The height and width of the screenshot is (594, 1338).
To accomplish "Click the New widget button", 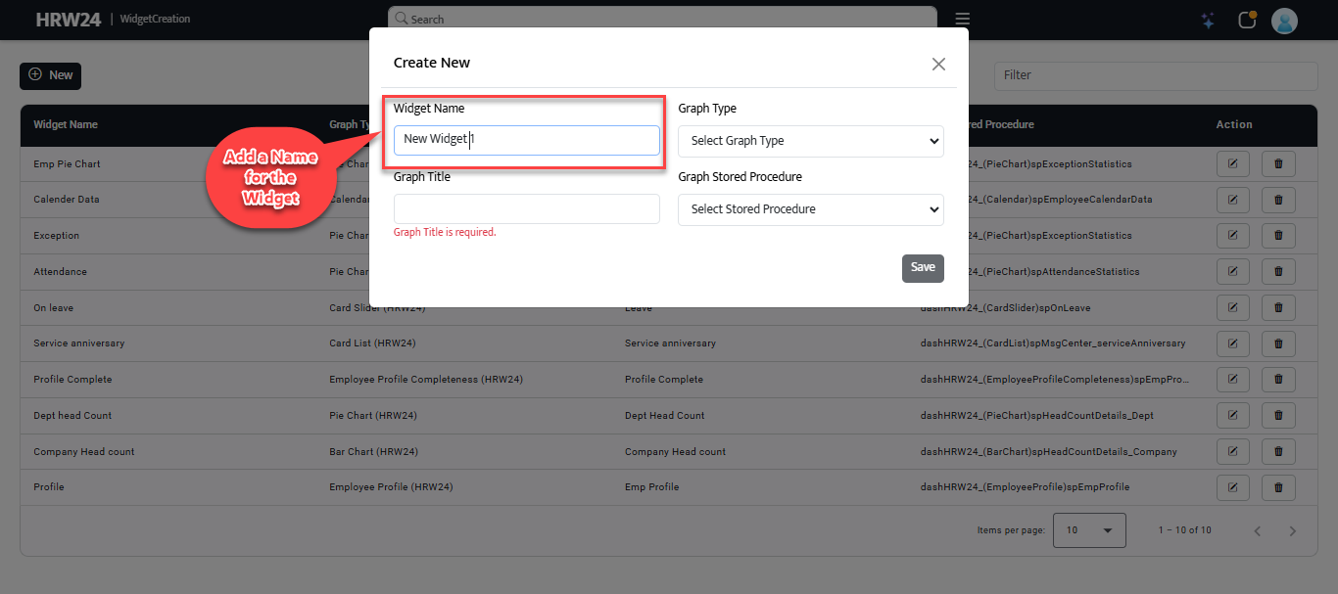I will pos(50,75).
